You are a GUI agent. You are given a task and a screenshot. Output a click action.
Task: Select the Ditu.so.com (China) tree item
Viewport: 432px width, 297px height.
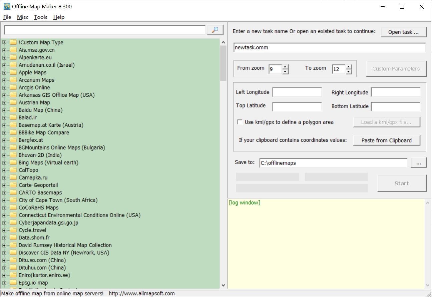pos(42,260)
